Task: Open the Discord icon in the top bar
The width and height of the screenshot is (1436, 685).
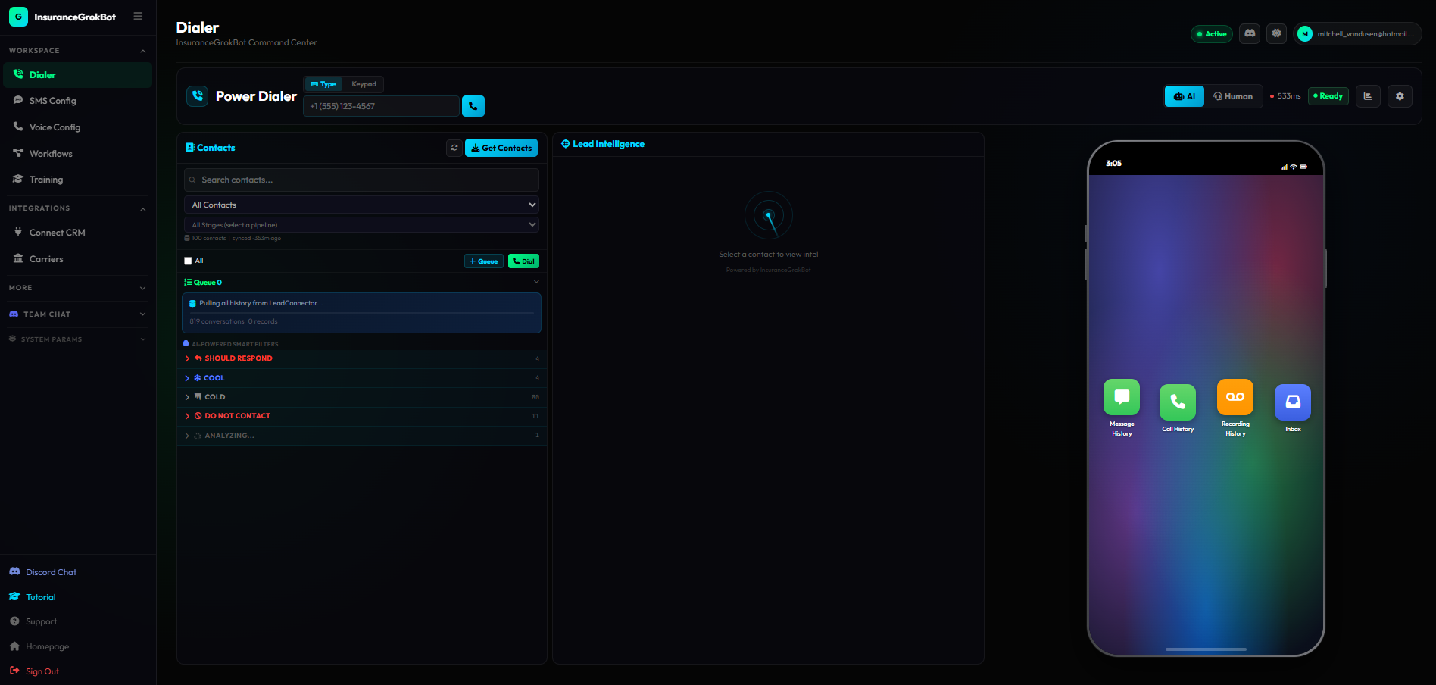Action: [x=1249, y=33]
